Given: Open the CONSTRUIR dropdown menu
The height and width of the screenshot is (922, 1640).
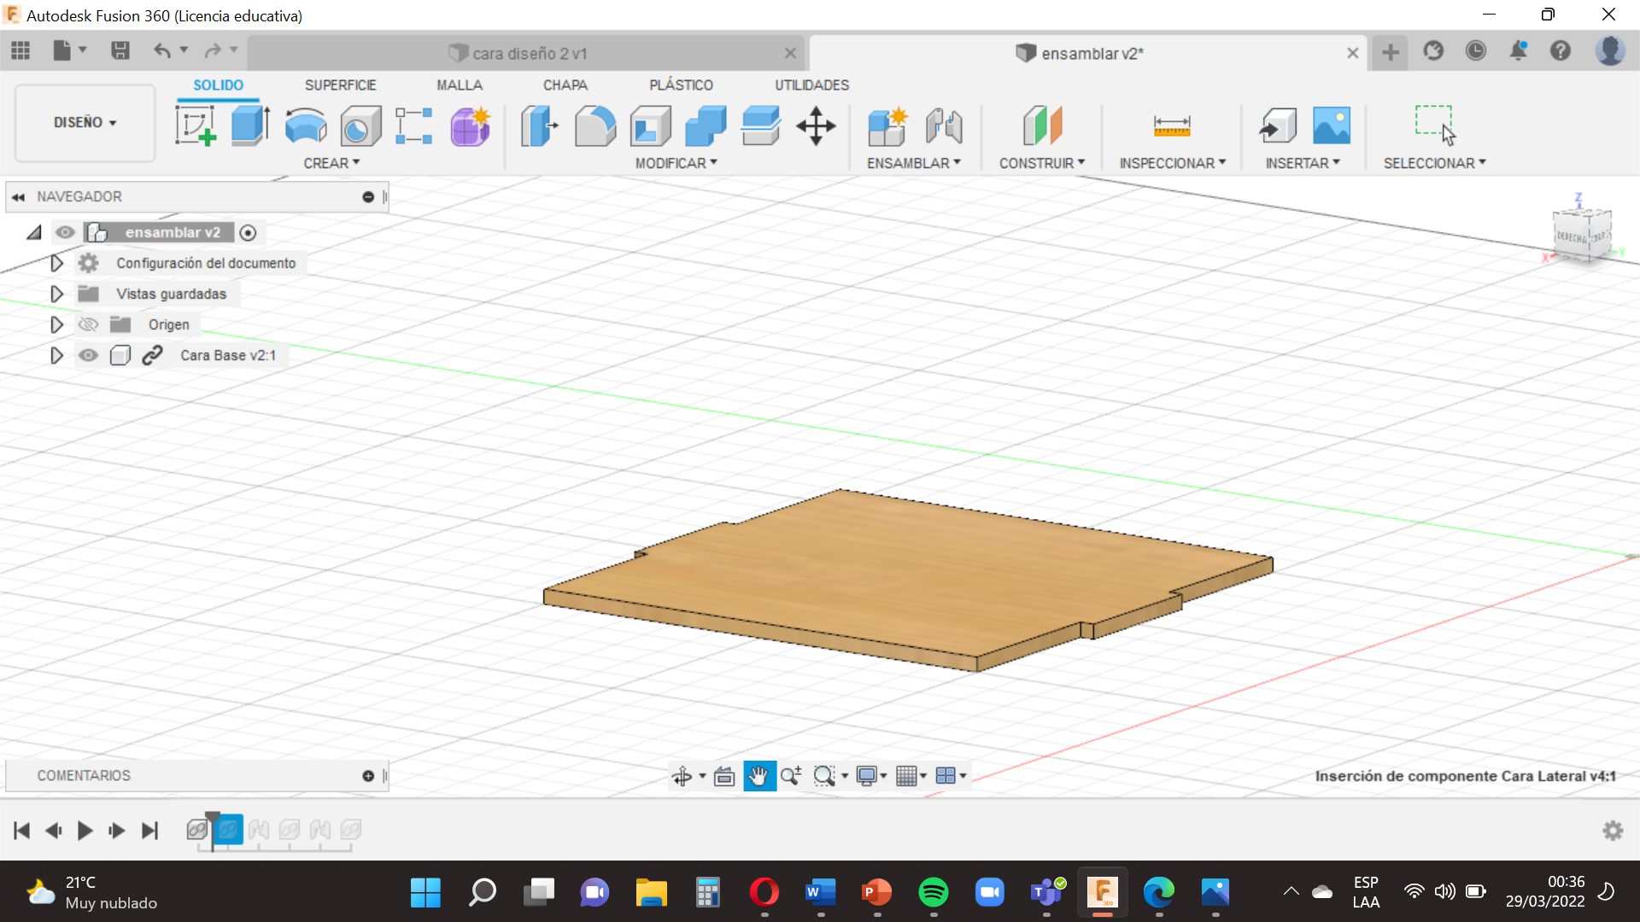Looking at the screenshot, I should 1042,163.
